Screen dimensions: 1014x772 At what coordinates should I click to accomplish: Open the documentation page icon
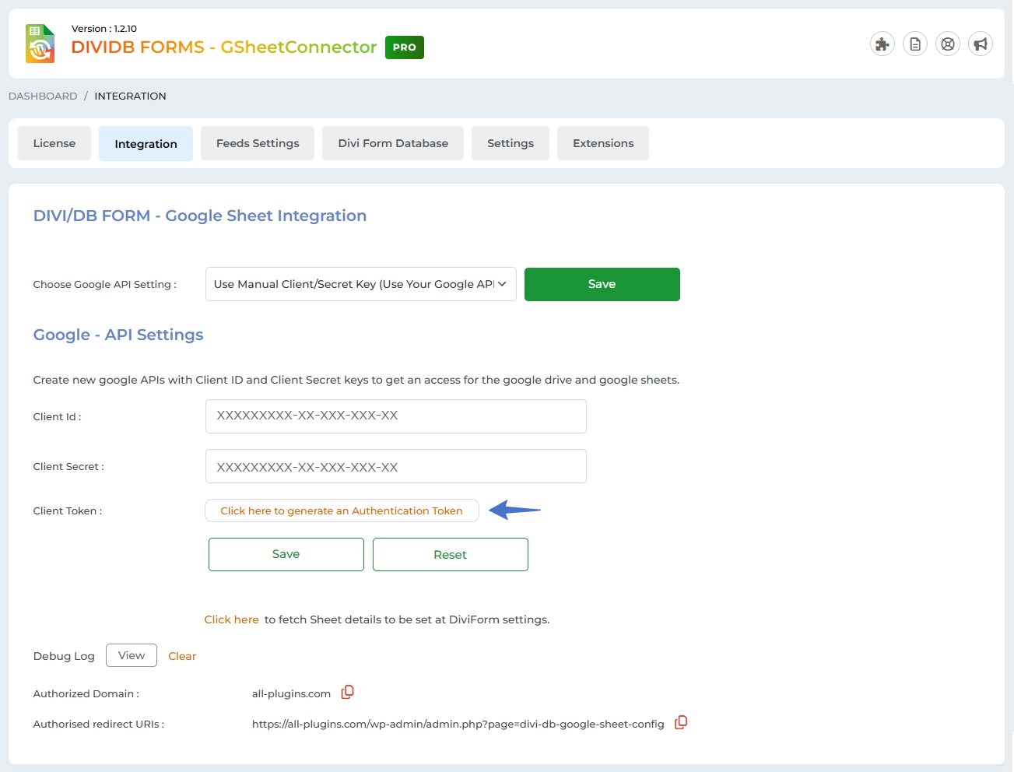pyautogui.click(x=914, y=44)
